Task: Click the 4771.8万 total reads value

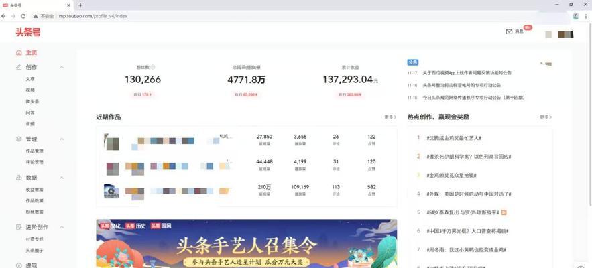Action: click(x=247, y=80)
